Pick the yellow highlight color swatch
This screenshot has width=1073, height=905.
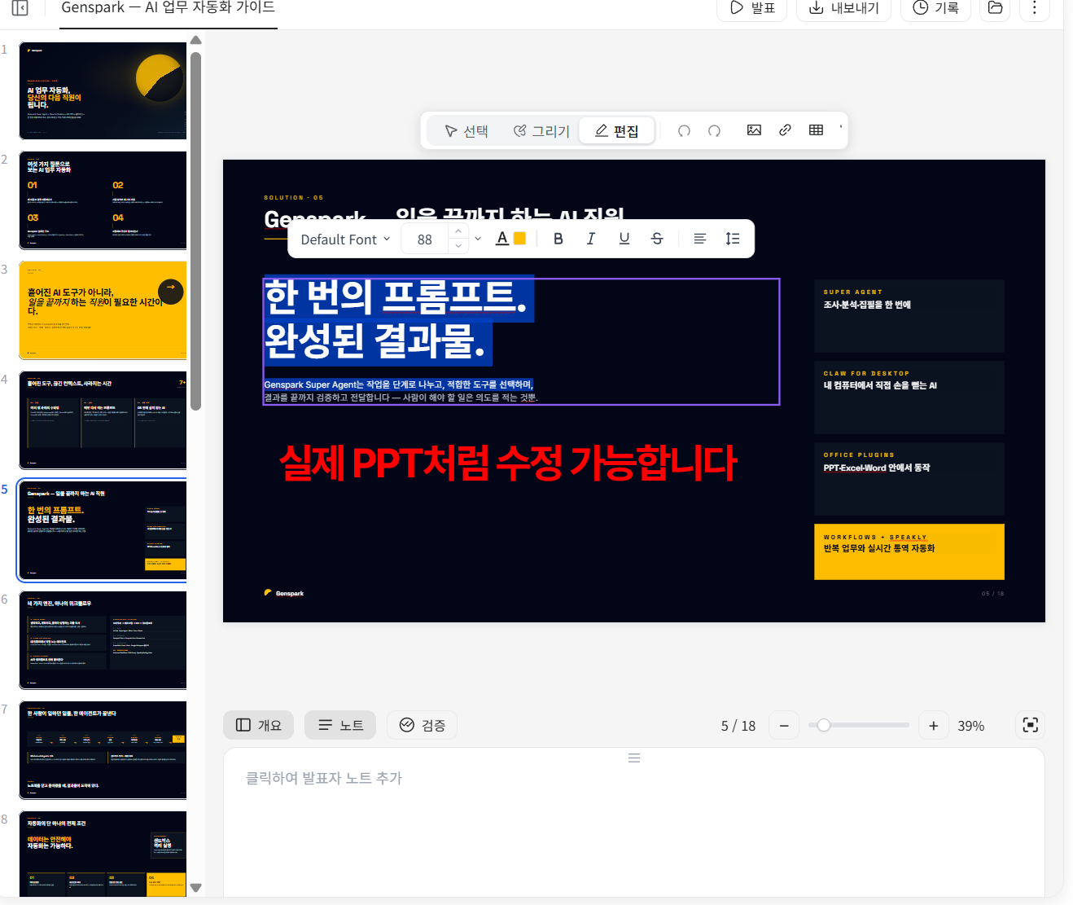519,239
